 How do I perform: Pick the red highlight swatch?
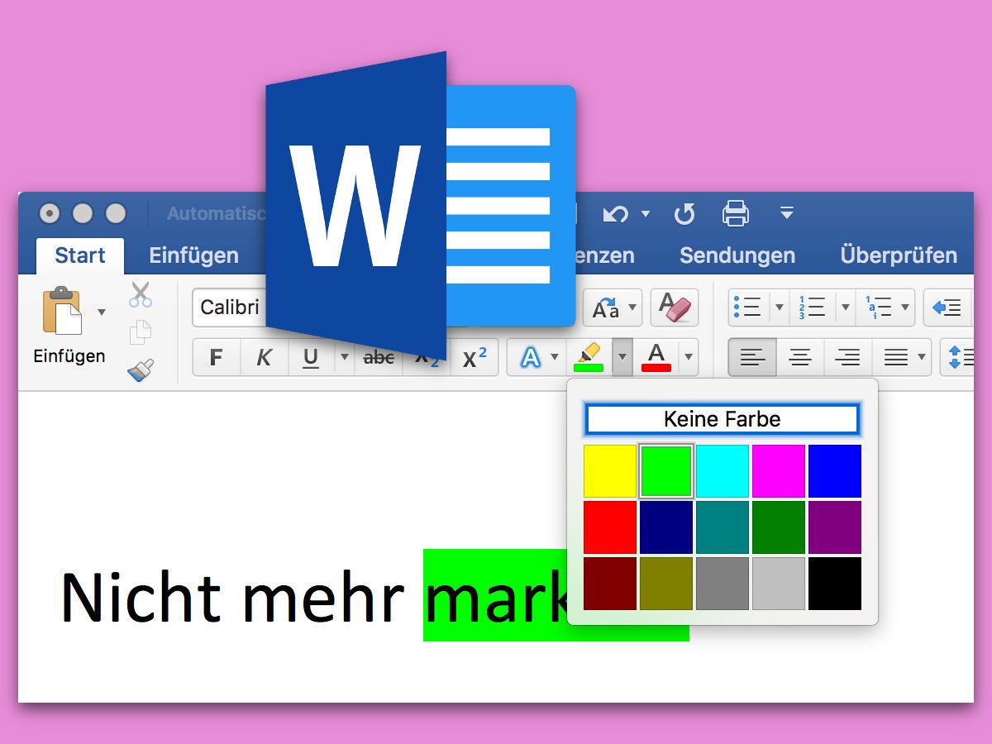[x=610, y=527]
